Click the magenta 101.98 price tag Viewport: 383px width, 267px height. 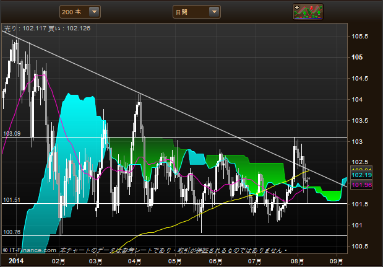pyautogui.click(x=361, y=185)
